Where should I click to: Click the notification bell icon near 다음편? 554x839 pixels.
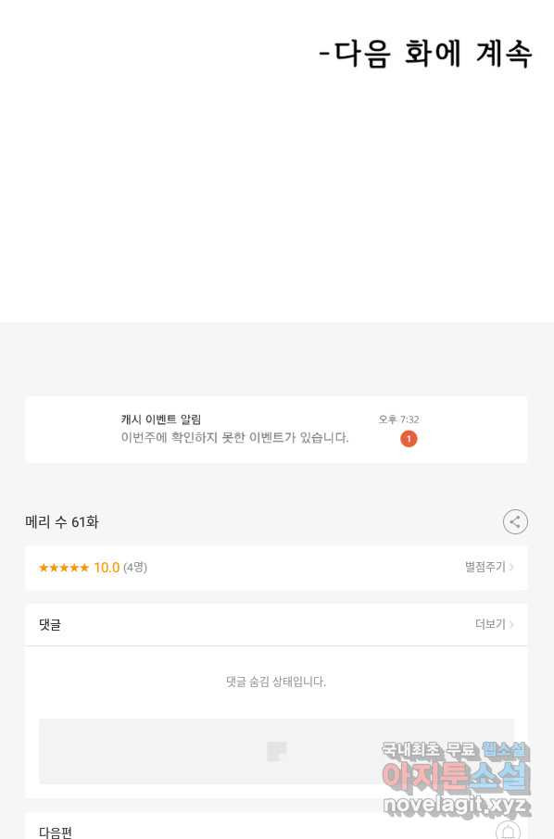508,831
